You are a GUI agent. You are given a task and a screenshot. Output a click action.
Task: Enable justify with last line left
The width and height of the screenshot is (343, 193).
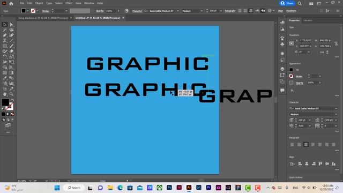[313, 145]
